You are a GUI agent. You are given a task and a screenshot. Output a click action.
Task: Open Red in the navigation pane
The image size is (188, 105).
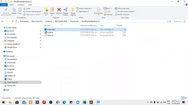[7, 90]
